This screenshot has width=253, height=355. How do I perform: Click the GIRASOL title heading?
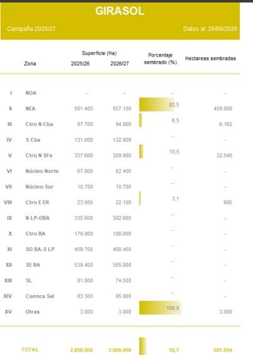coord(120,11)
